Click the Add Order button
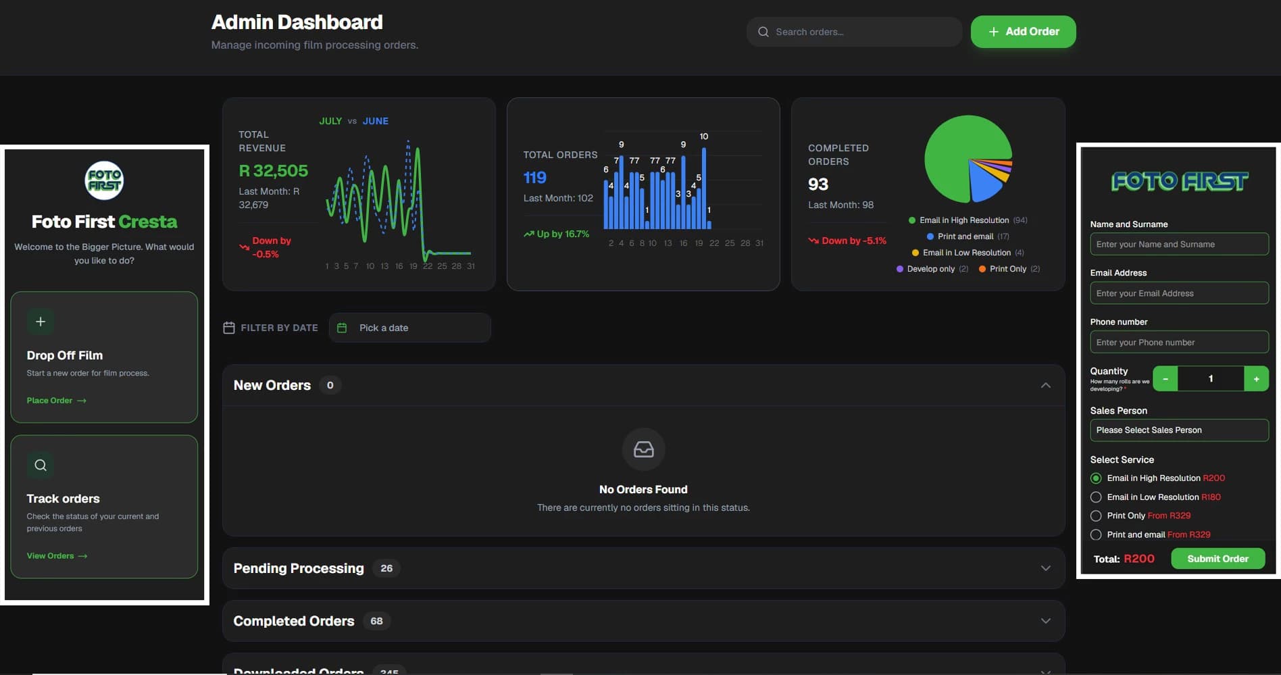The image size is (1281, 675). 1023,32
